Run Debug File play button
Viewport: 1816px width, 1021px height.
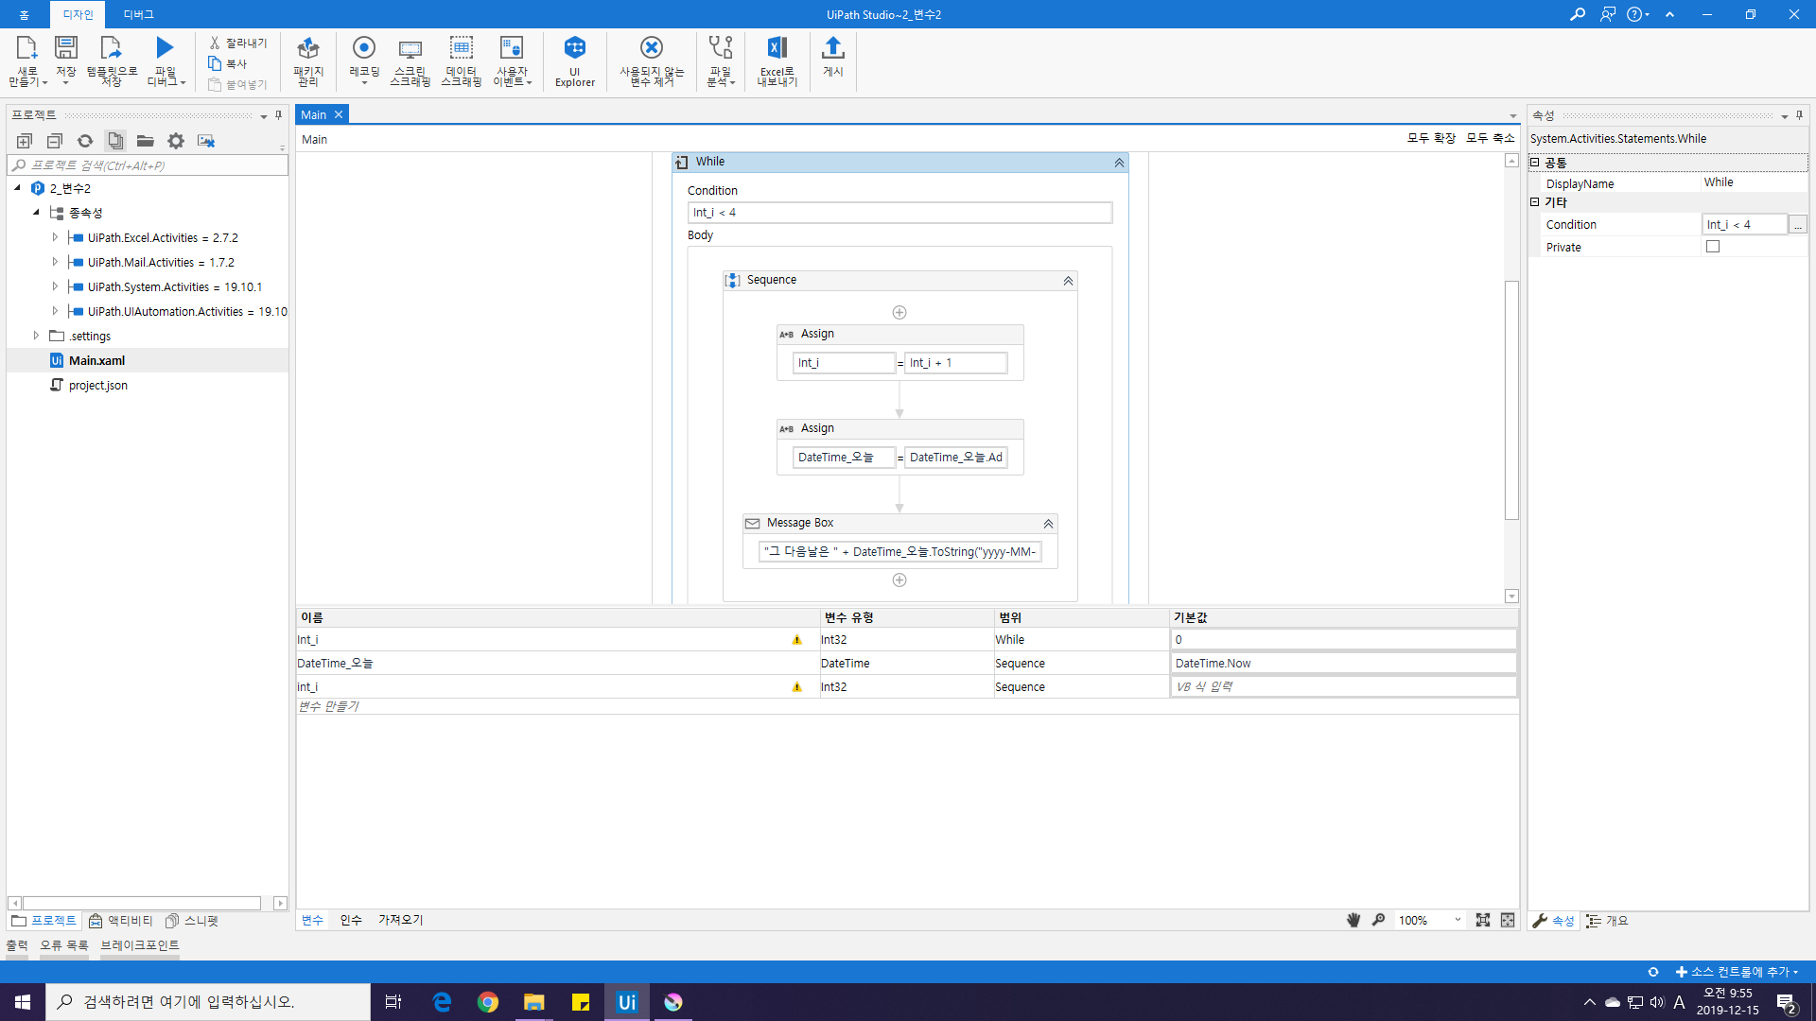(165, 49)
